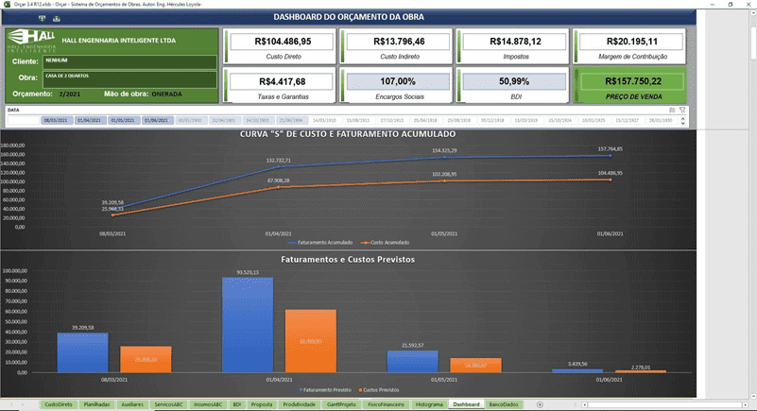The width and height of the screenshot is (757, 411).
Task: Click the Cliente field showing NENHUM
Action: click(x=129, y=60)
